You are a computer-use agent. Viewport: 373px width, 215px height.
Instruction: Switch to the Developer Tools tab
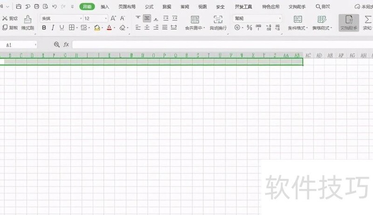pyautogui.click(x=243, y=7)
